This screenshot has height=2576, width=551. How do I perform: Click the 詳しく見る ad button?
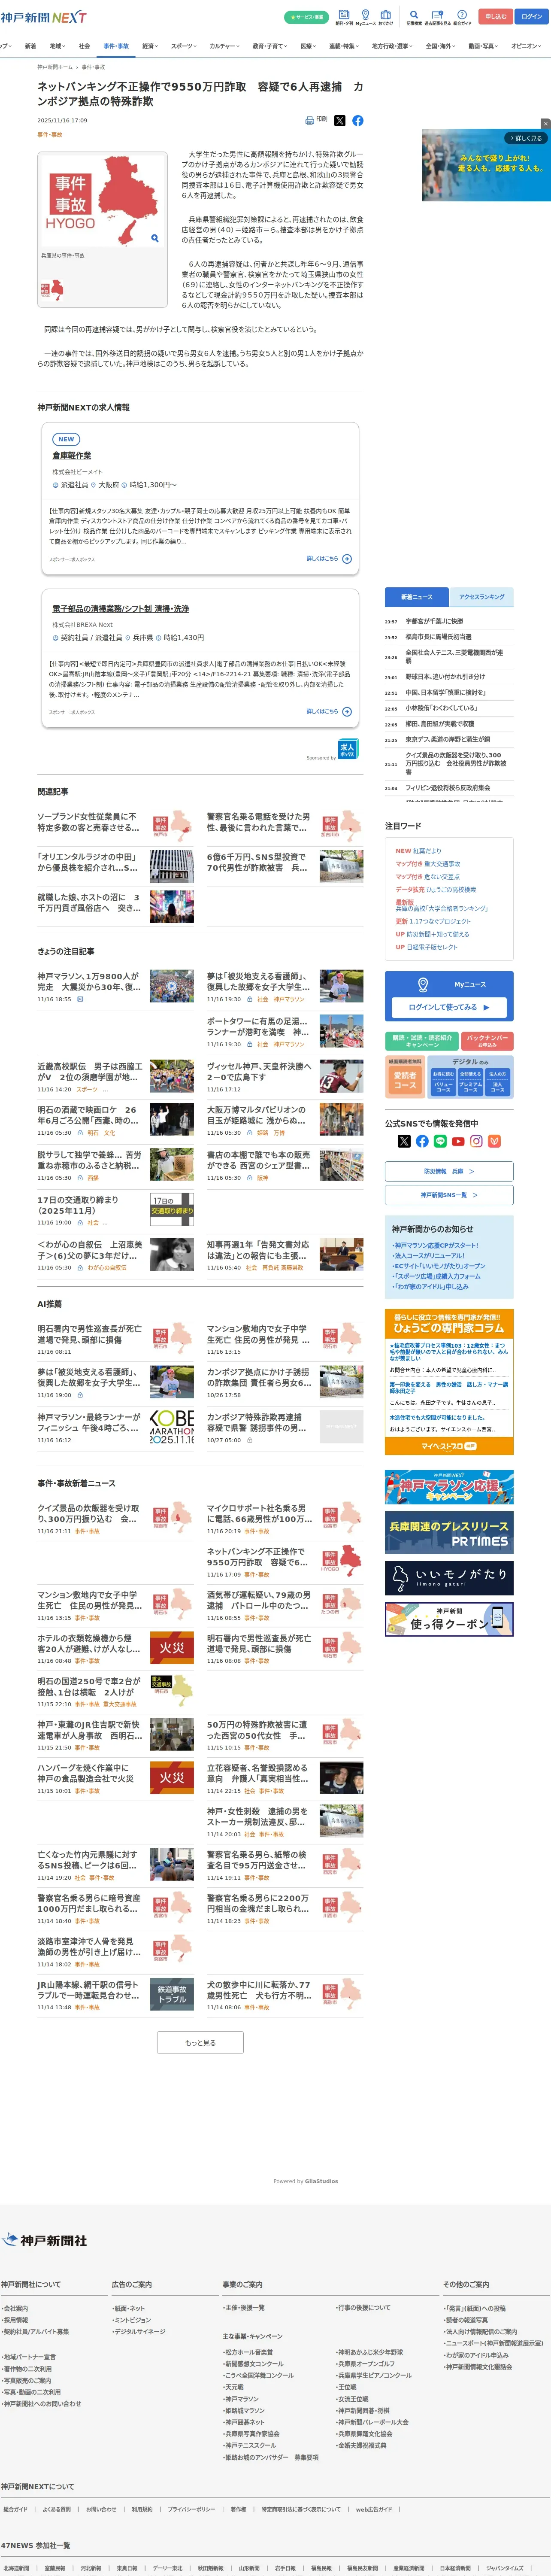[x=526, y=138]
